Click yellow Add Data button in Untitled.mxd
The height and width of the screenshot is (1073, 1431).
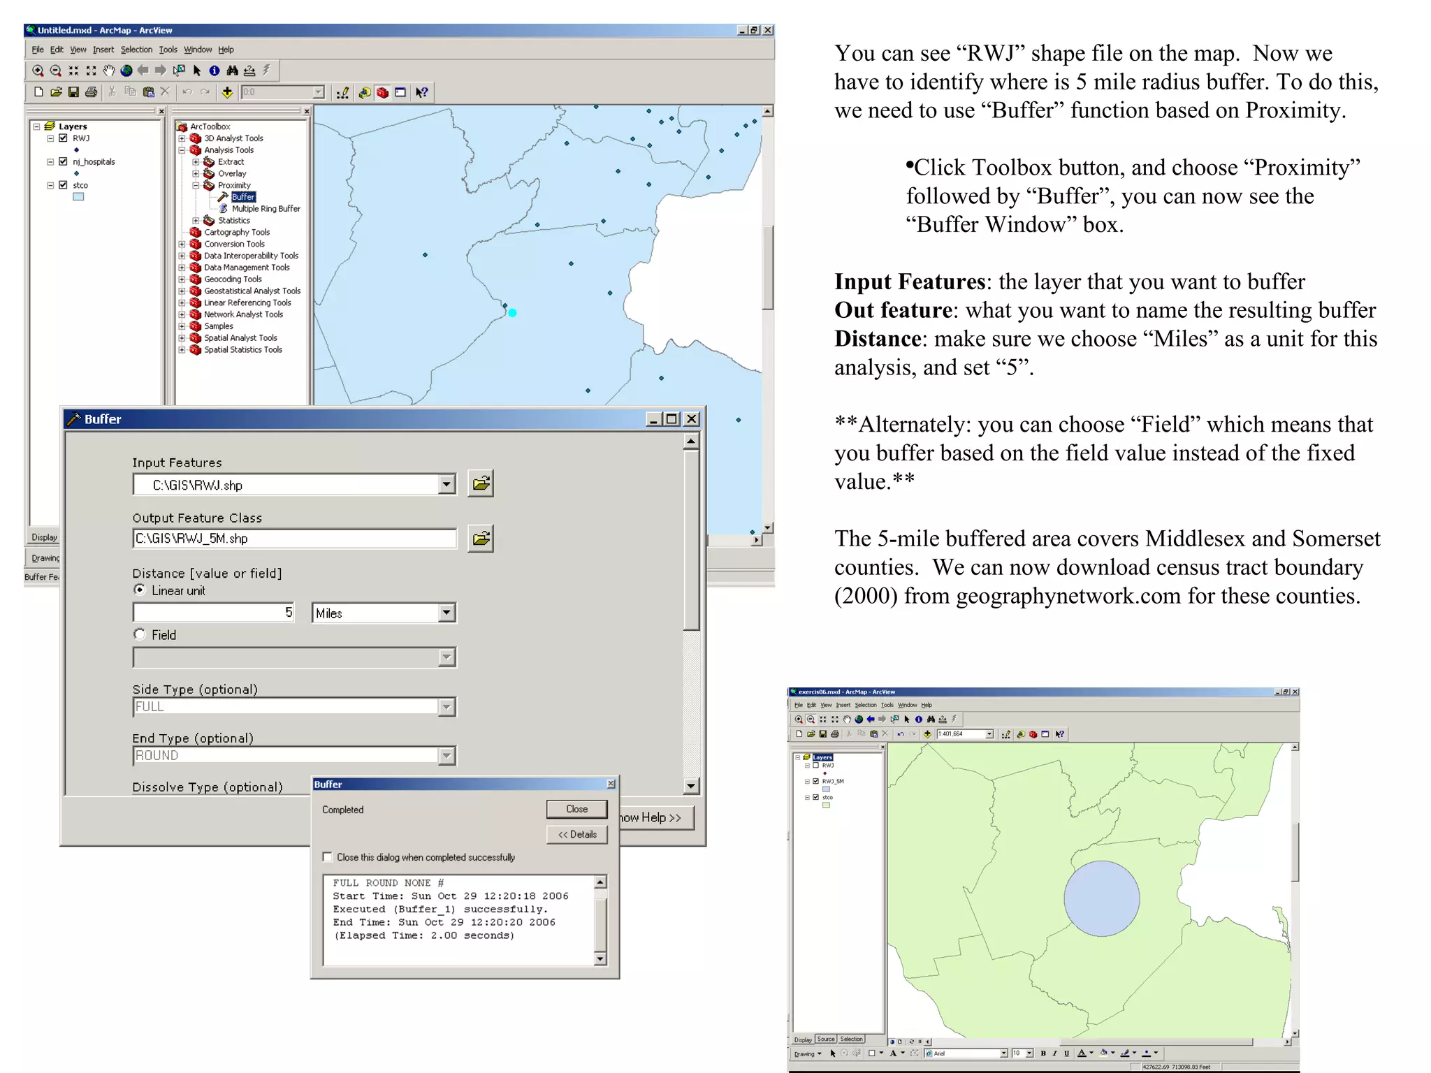[227, 92]
